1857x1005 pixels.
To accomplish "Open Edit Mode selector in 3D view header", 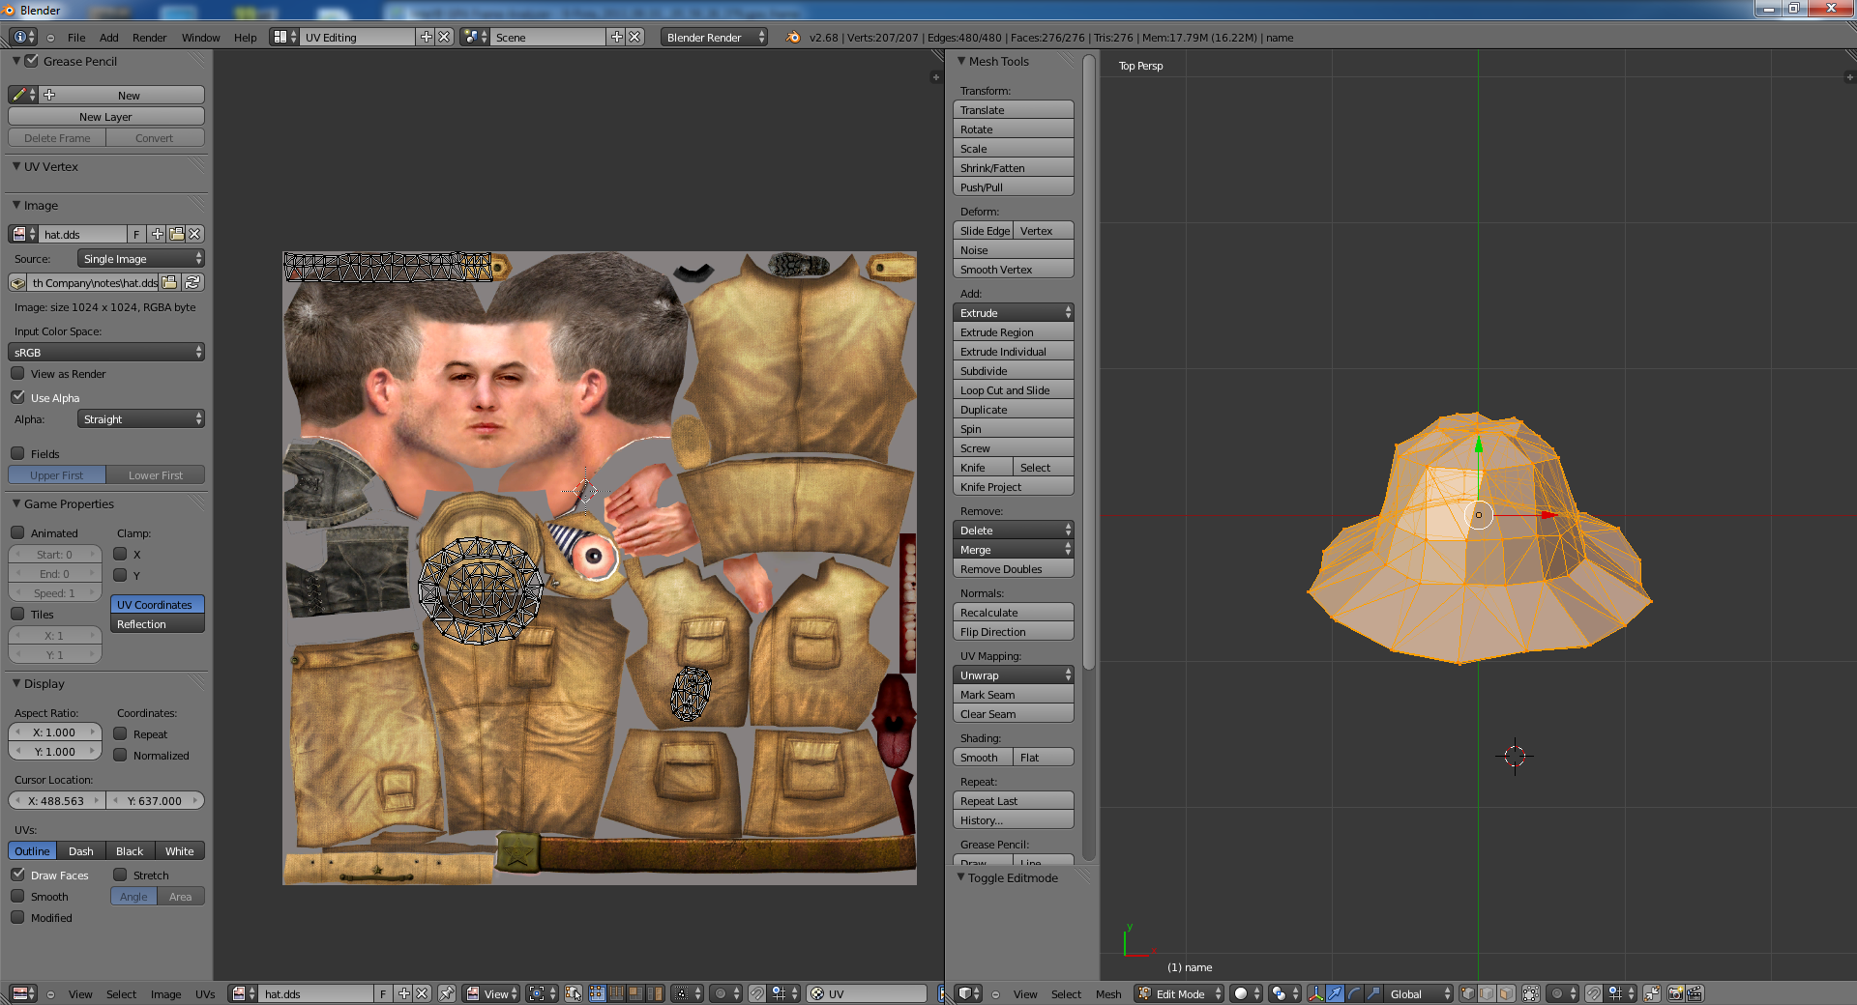I will click(x=1179, y=993).
